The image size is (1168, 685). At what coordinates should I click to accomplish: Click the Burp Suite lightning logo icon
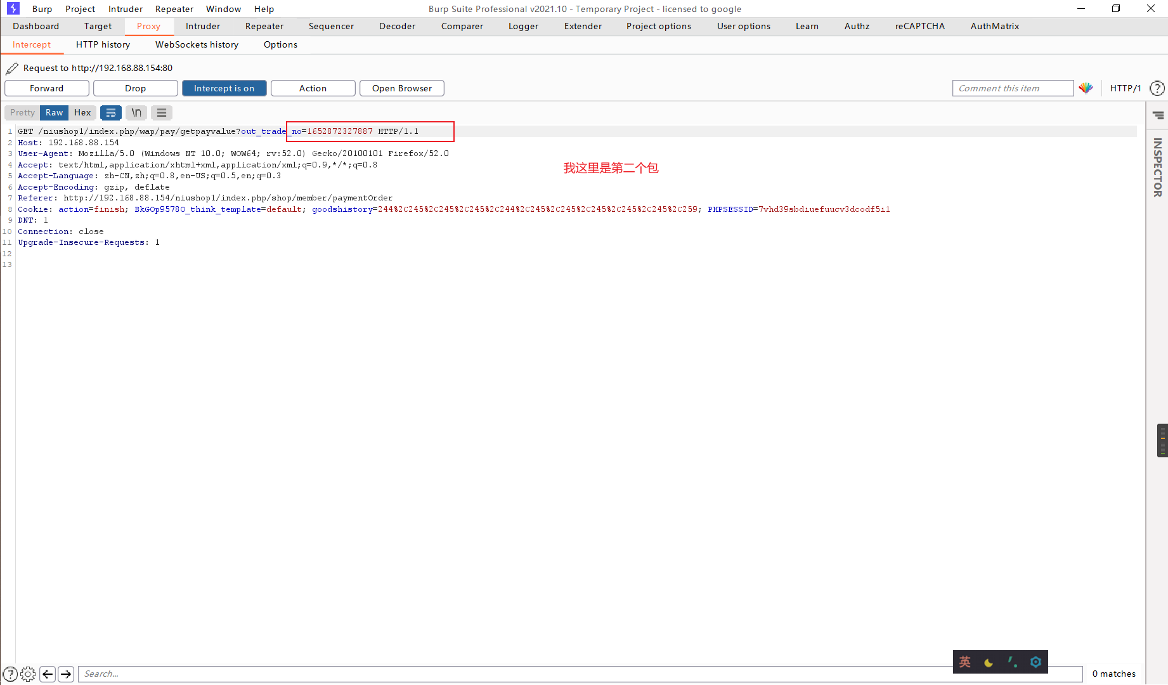13,8
